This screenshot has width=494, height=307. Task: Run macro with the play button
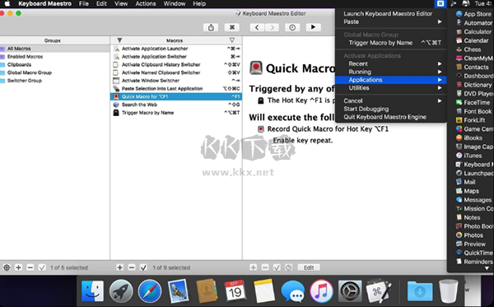point(313,27)
